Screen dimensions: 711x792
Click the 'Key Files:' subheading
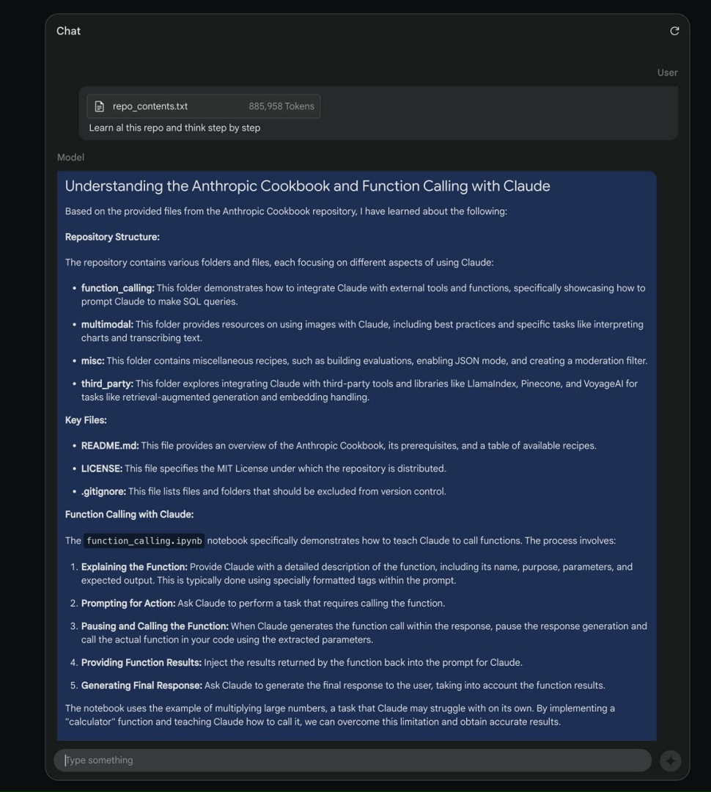[x=86, y=420]
